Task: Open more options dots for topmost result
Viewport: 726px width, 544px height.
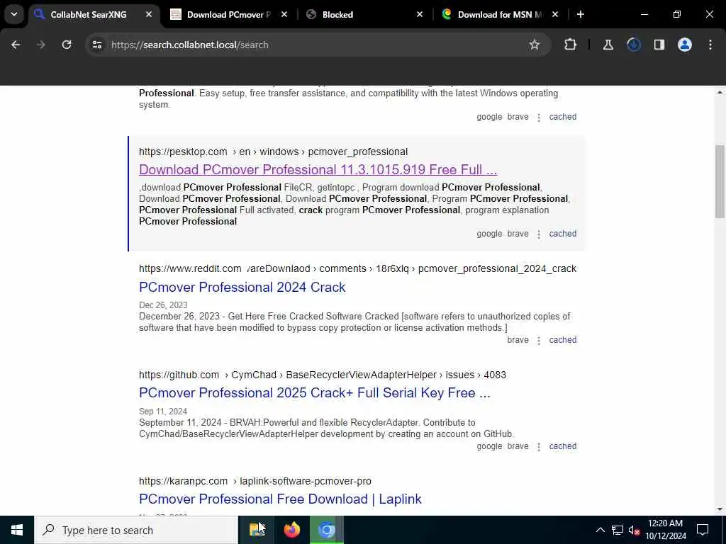Action: (x=539, y=118)
